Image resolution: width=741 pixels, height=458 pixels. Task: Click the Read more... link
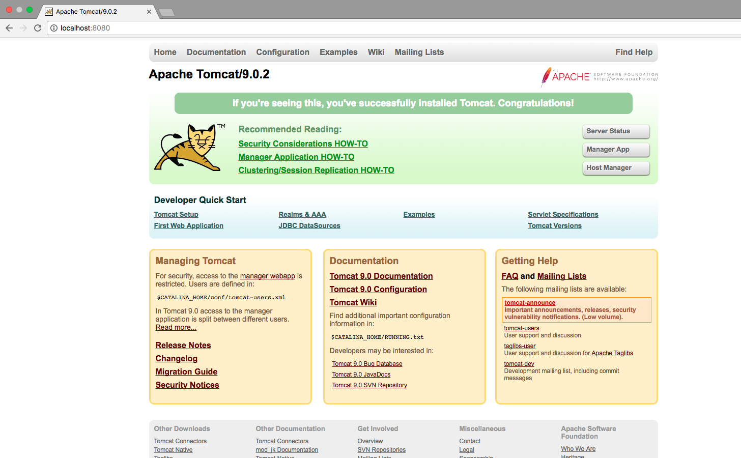point(176,327)
